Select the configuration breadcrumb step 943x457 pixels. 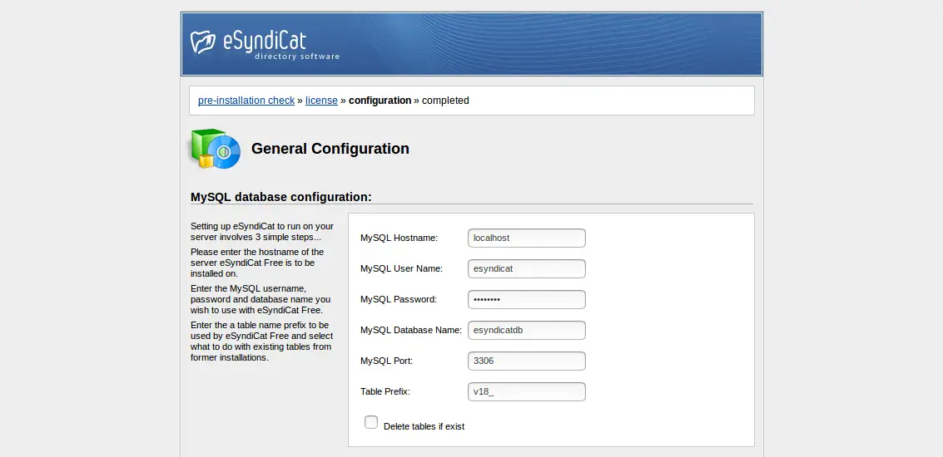pyautogui.click(x=380, y=101)
